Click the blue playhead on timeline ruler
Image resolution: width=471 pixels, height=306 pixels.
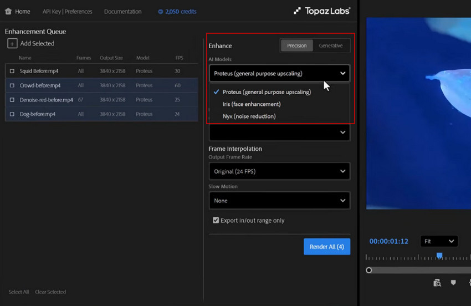(439, 256)
